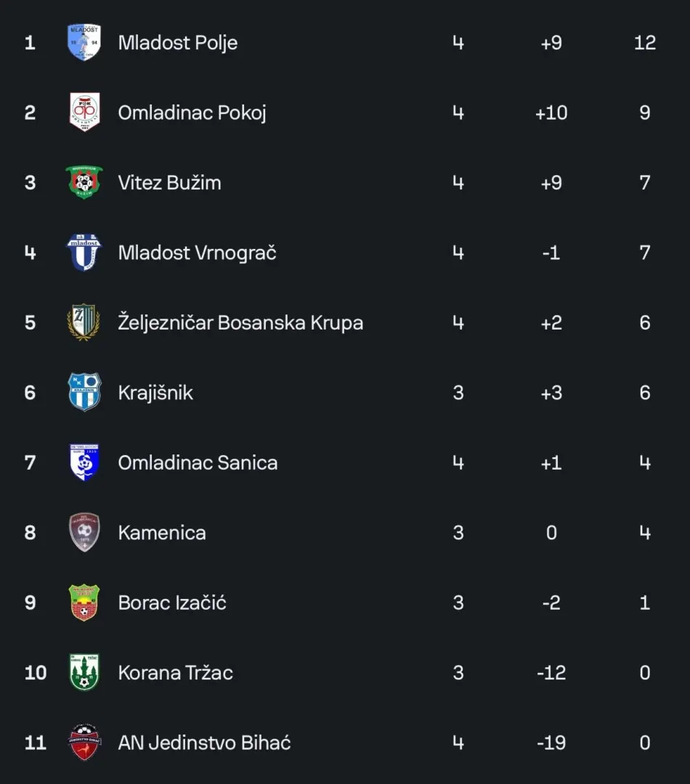Image resolution: width=690 pixels, height=784 pixels.
Task: Open the Mladost Polje team name
Action: tap(178, 43)
